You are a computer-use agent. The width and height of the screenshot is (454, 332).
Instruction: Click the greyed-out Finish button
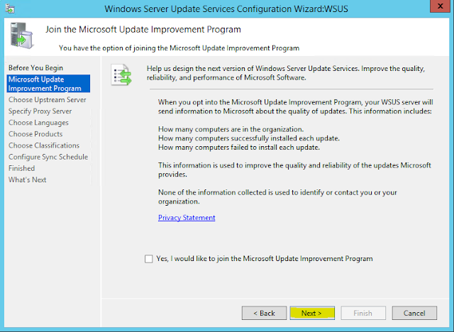[363, 313]
